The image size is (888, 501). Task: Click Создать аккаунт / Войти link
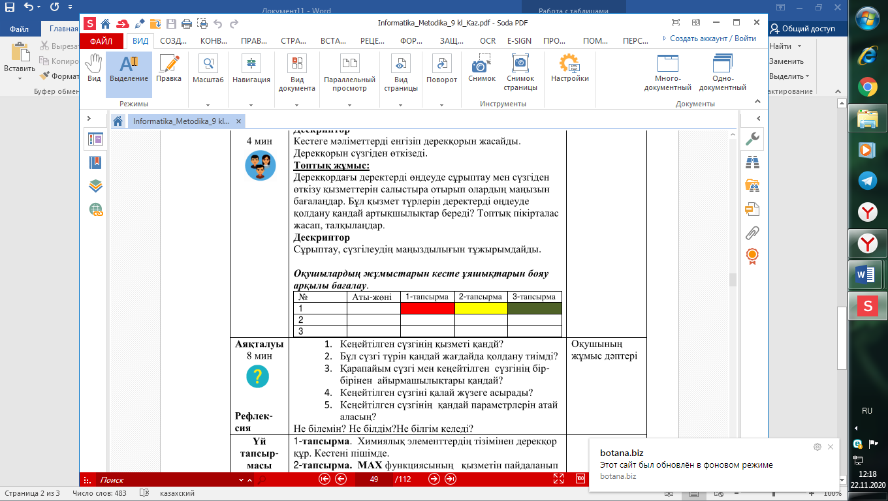pyautogui.click(x=709, y=38)
